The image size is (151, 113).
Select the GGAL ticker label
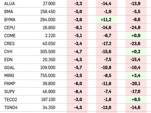tap(10, 68)
